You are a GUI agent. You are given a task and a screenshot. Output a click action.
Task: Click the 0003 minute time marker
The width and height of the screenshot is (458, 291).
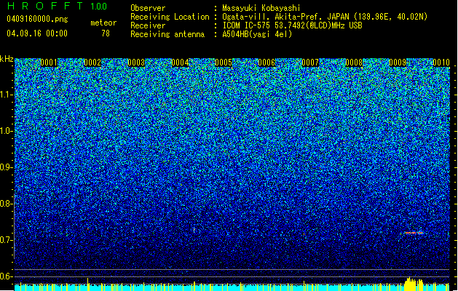136,63
